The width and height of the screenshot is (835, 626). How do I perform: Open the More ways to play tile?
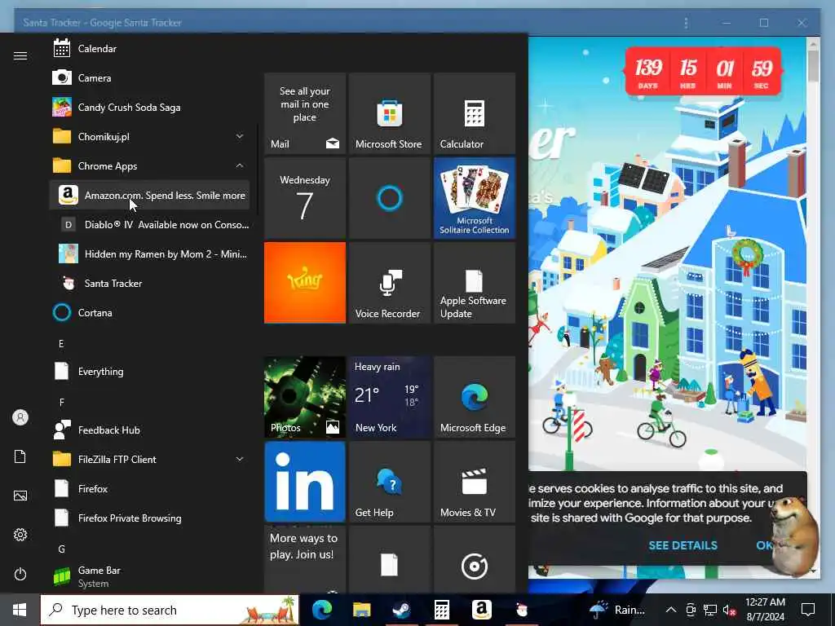(305, 559)
